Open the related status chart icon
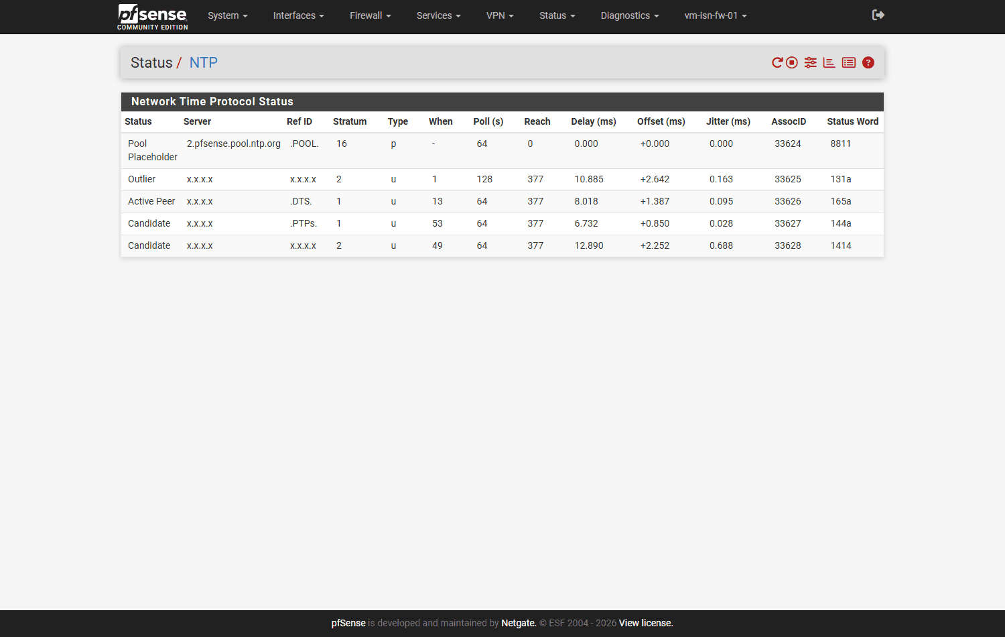This screenshot has height=637, width=1005. pyautogui.click(x=829, y=62)
